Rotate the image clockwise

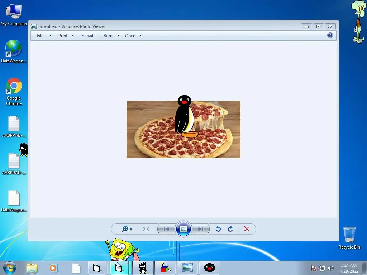pos(230,229)
